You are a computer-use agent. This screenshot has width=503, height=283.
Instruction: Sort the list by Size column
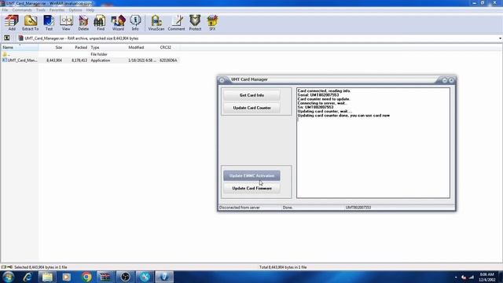click(x=50, y=47)
